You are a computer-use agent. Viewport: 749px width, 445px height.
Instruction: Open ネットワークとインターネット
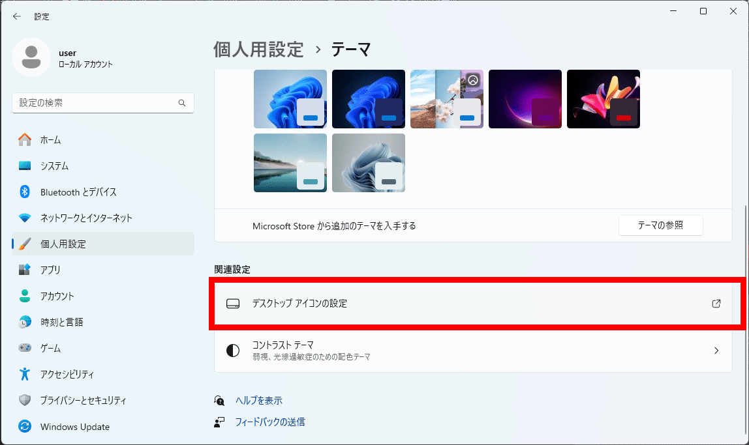(102, 218)
